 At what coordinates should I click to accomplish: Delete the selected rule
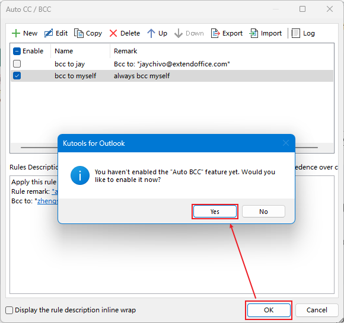click(125, 33)
